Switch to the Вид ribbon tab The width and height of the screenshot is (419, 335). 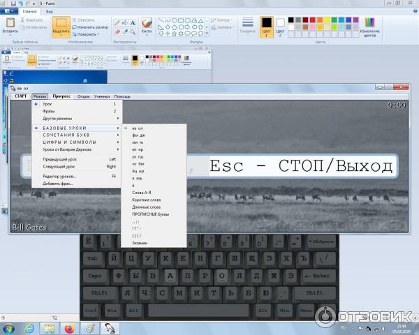pyautogui.click(x=49, y=11)
